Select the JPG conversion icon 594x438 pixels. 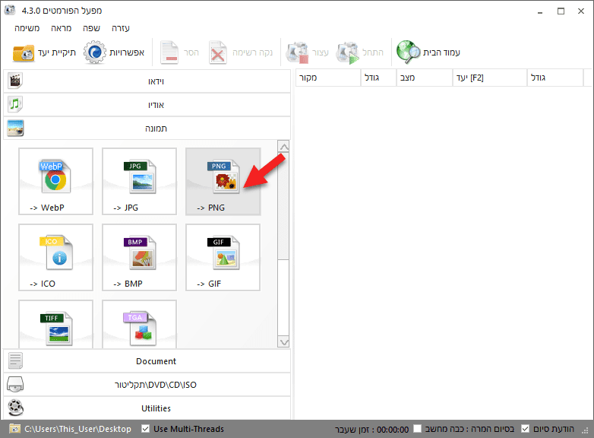coord(140,177)
